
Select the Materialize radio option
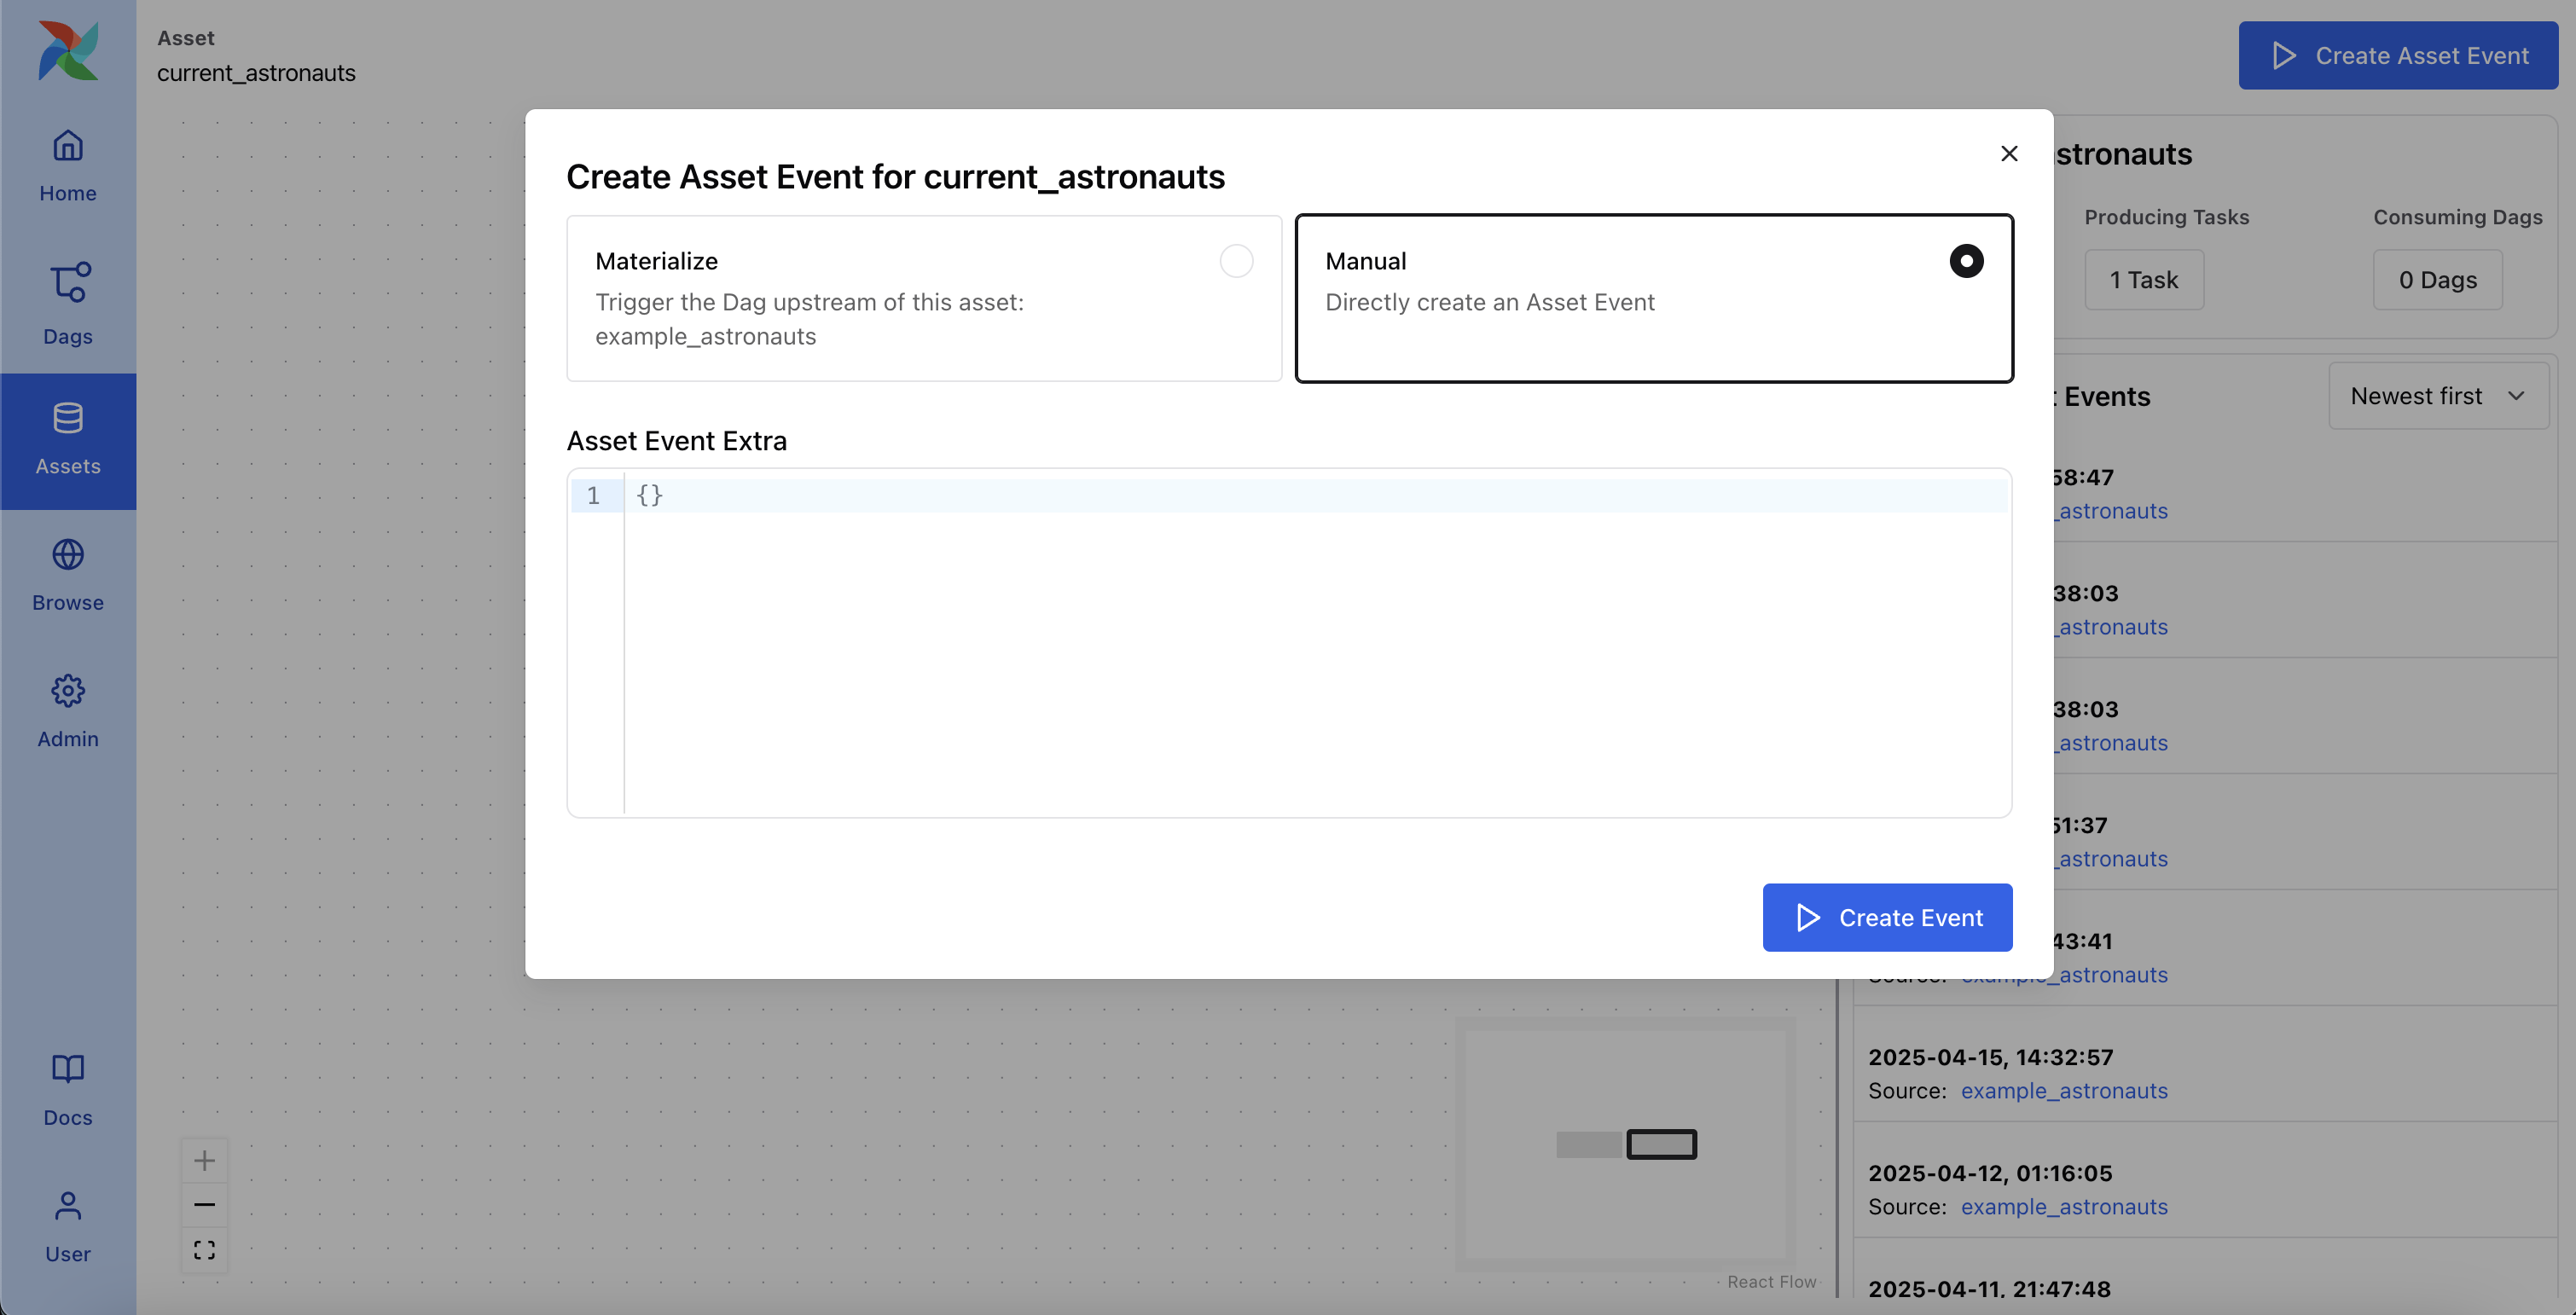tap(1236, 261)
